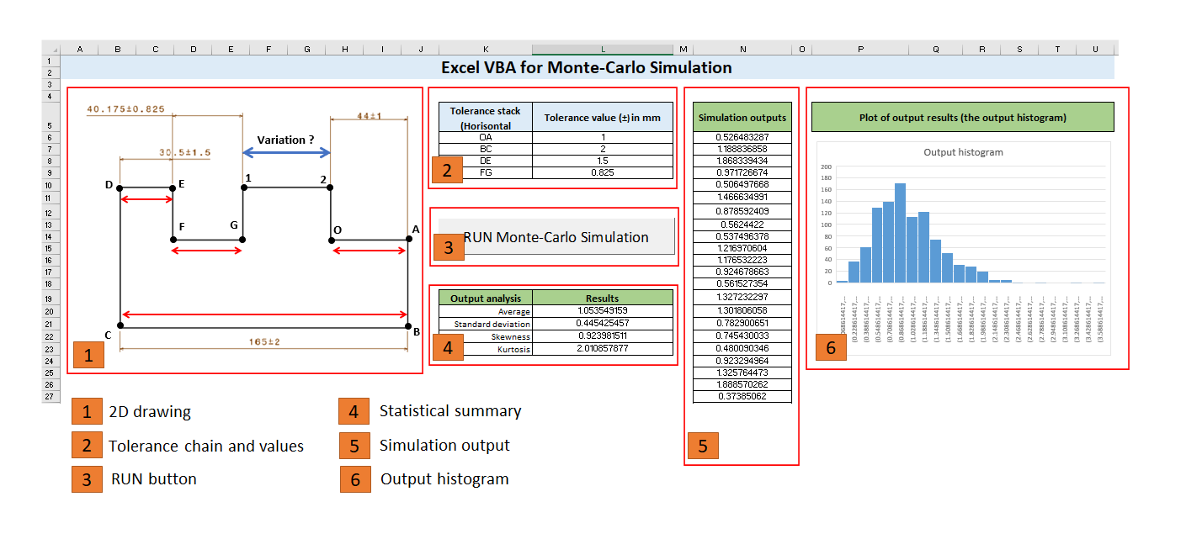Click the orange badge numbered 3
The image size is (1186, 539).
click(x=449, y=248)
